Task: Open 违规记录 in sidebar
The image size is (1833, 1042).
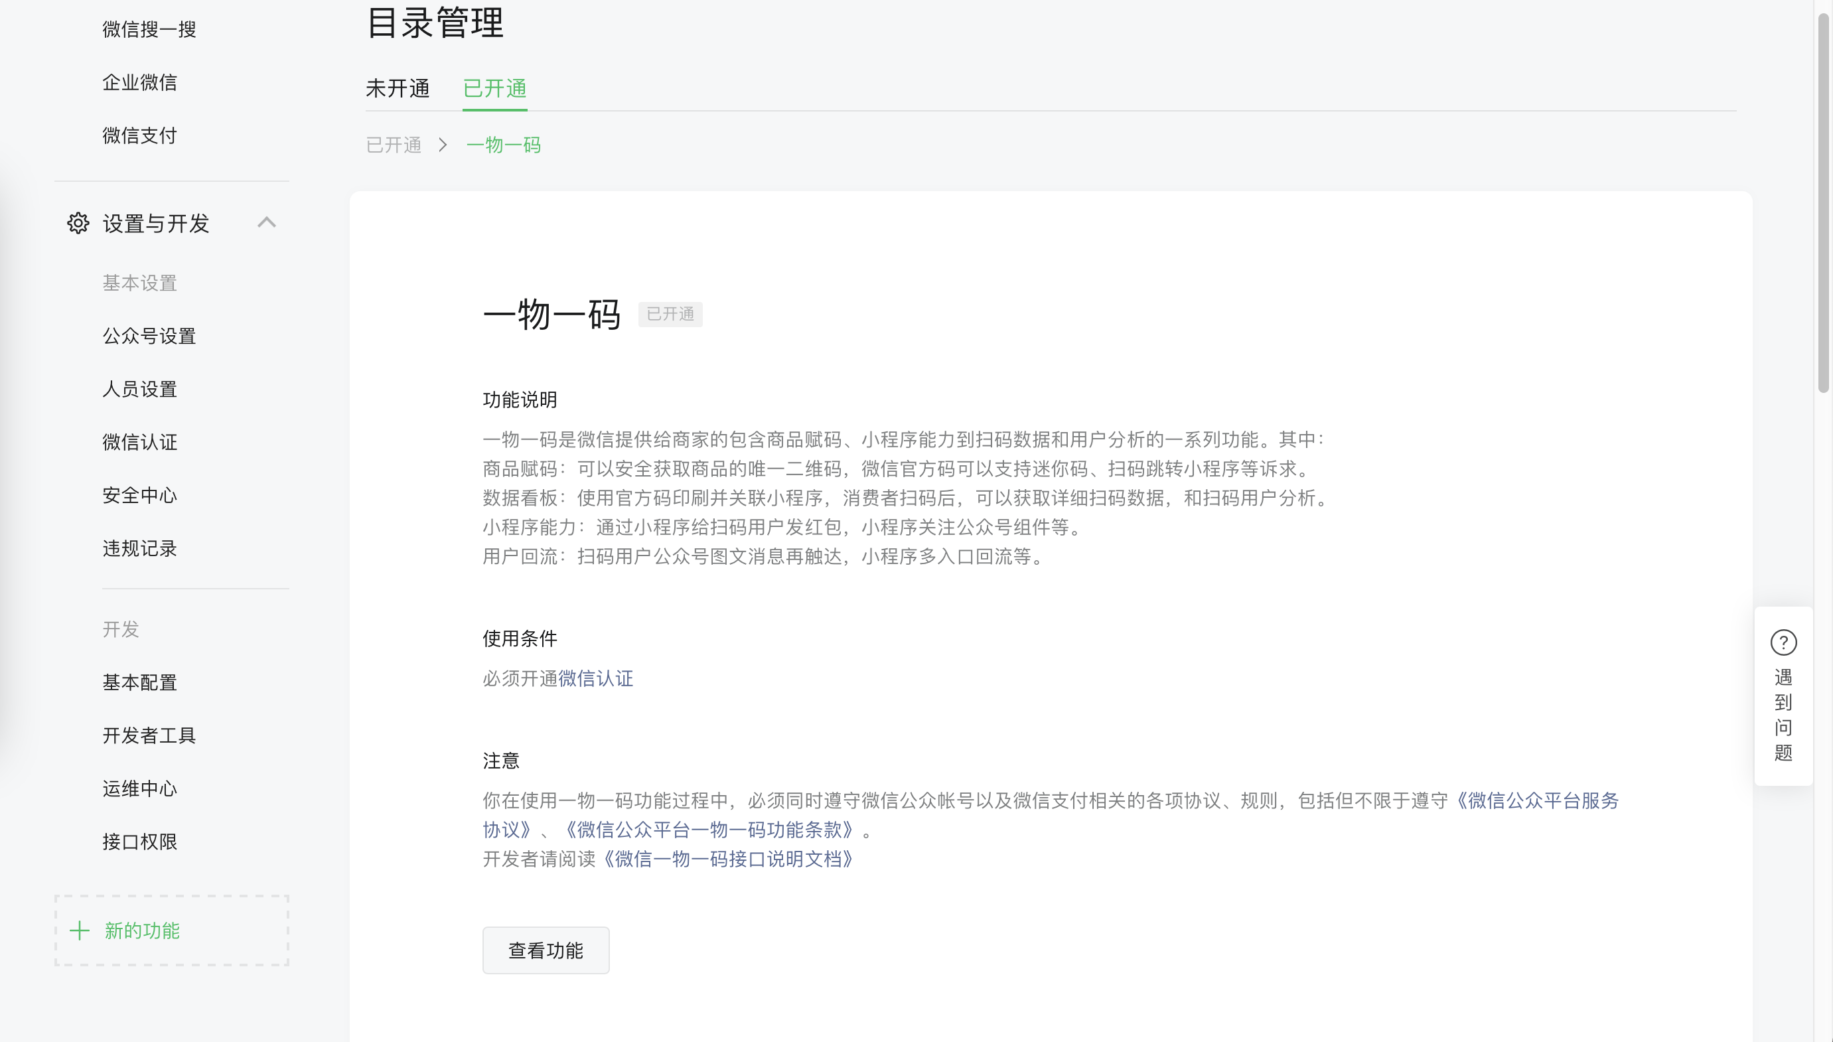Action: click(139, 549)
